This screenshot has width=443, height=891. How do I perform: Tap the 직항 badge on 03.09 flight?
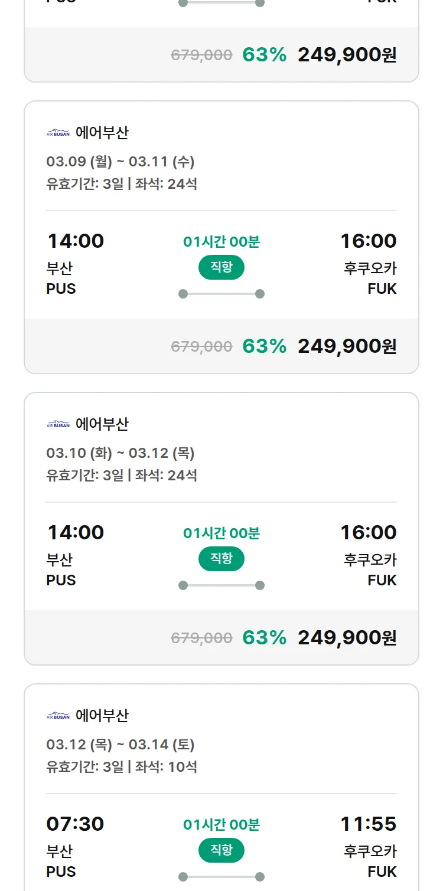click(221, 267)
